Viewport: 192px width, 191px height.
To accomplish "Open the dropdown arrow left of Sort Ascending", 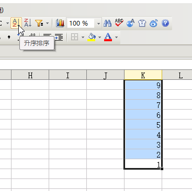I will coord(7,23).
